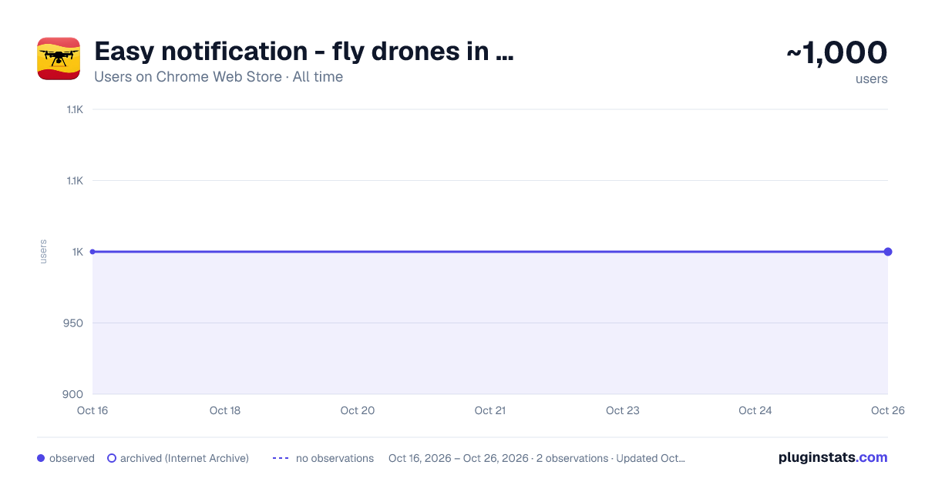This screenshot has width=925, height=485.
Task: Click the 1K y-axis label
Action: [78, 252]
